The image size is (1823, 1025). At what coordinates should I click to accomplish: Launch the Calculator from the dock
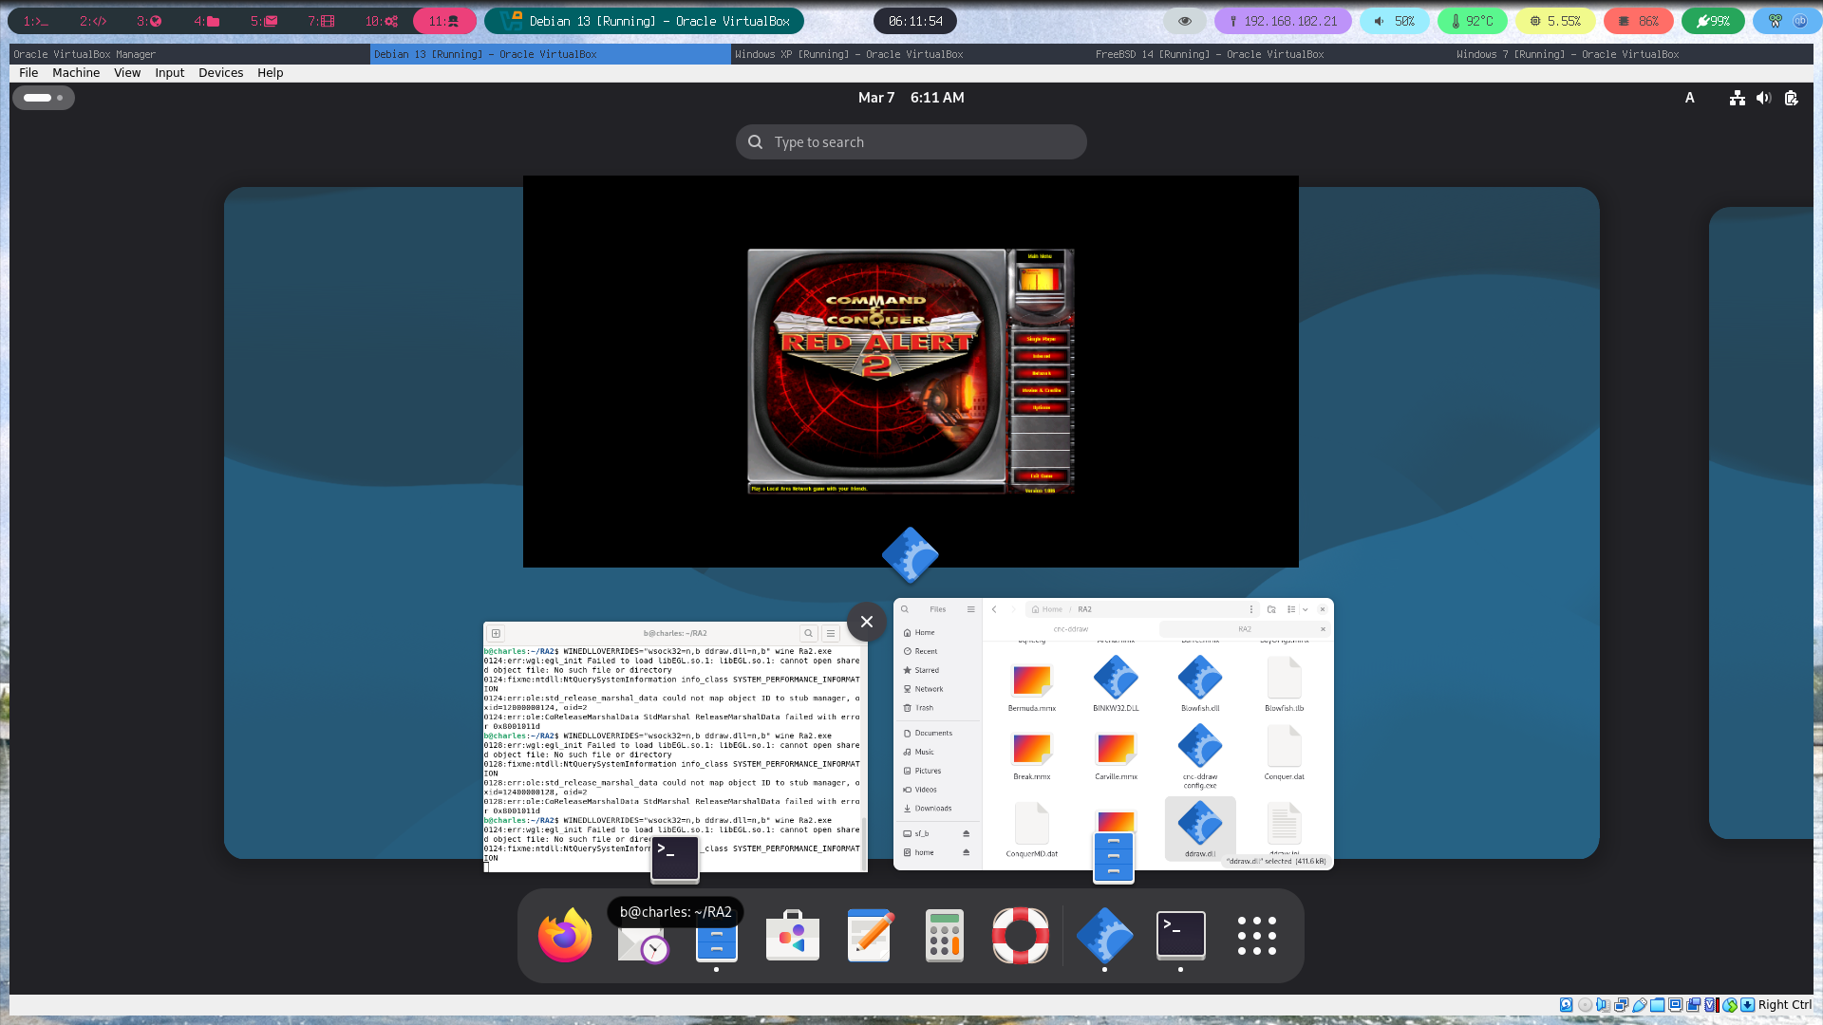click(x=944, y=935)
